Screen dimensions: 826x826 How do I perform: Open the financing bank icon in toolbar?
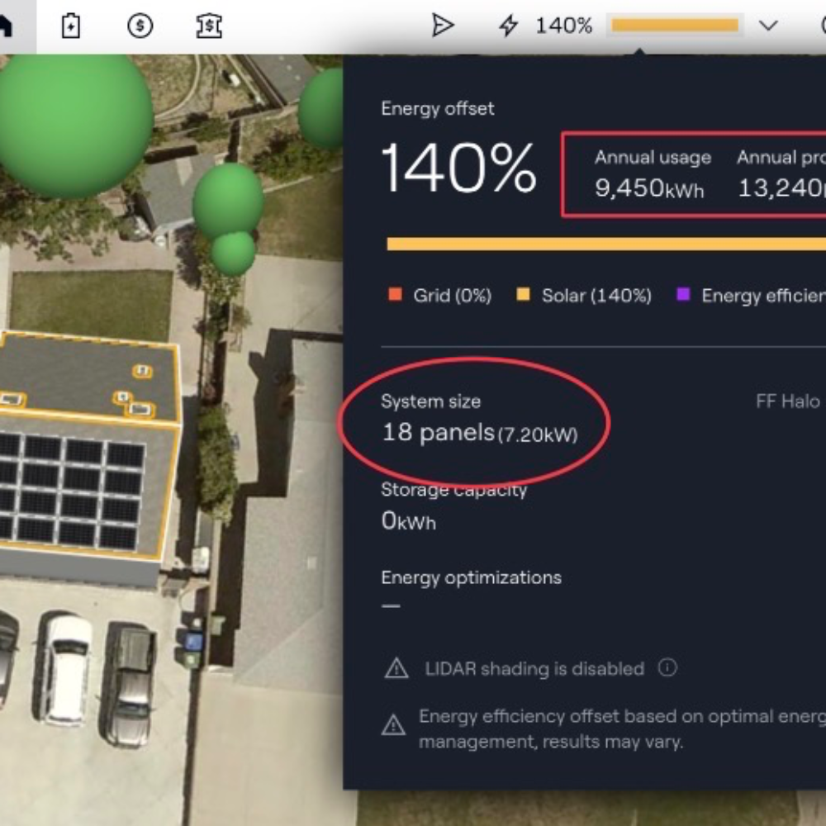click(209, 26)
